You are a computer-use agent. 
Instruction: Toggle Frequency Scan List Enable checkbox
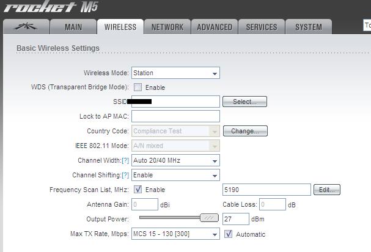(138, 189)
